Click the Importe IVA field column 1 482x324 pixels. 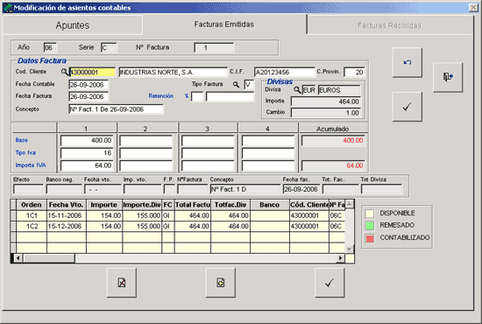click(x=87, y=166)
